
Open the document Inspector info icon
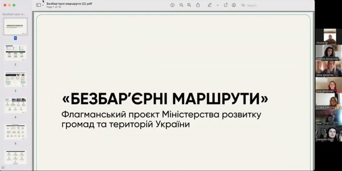tap(172, 5)
